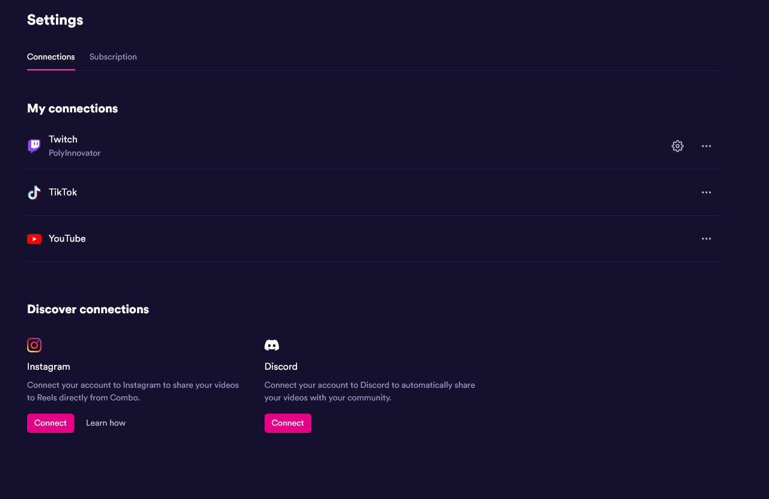
Task: Click the My connections heading
Action: [x=73, y=109]
